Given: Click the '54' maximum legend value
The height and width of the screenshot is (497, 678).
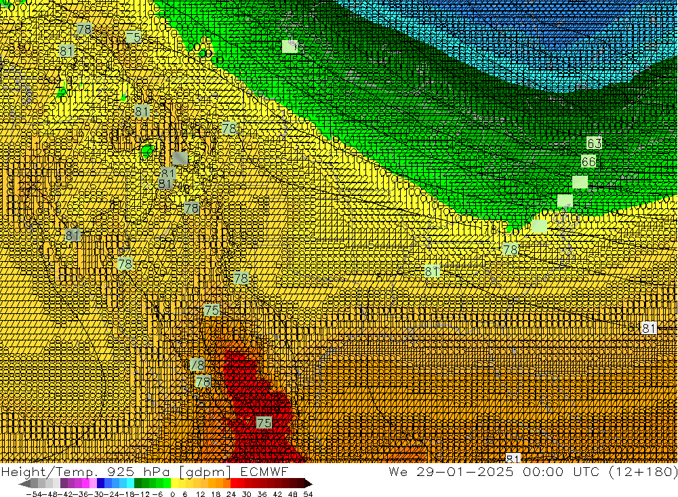Looking at the screenshot, I should [x=308, y=494].
